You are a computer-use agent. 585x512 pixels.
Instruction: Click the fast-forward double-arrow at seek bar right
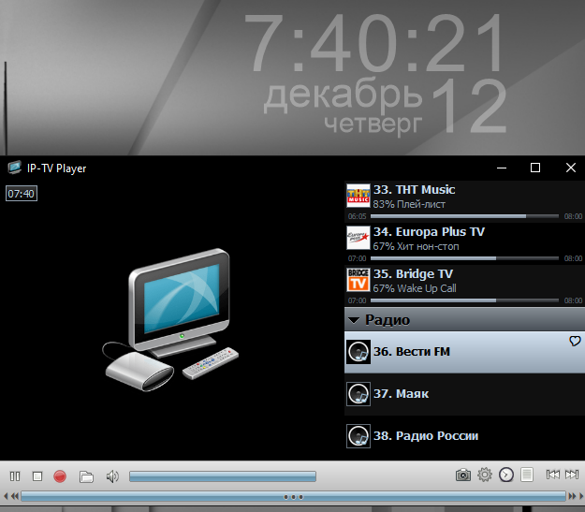click(572, 497)
